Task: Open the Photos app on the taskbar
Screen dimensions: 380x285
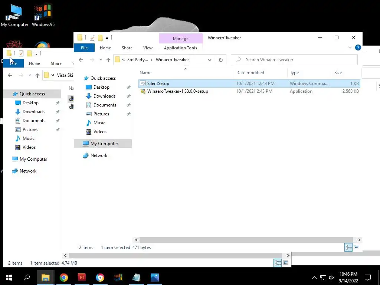Action: pos(155,278)
